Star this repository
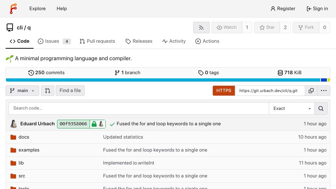Image resolution: width=336 pixels, height=189 pixels. (267, 27)
